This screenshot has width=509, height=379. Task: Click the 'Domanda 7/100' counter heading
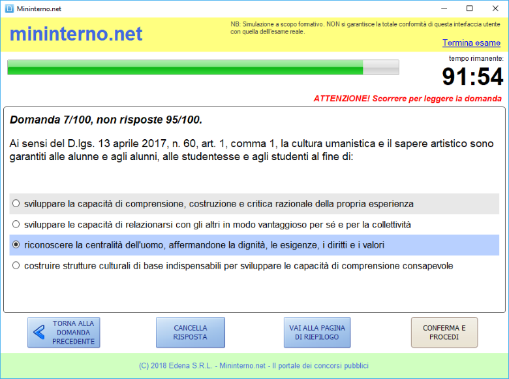pyautogui.click(x=106, y=120)
